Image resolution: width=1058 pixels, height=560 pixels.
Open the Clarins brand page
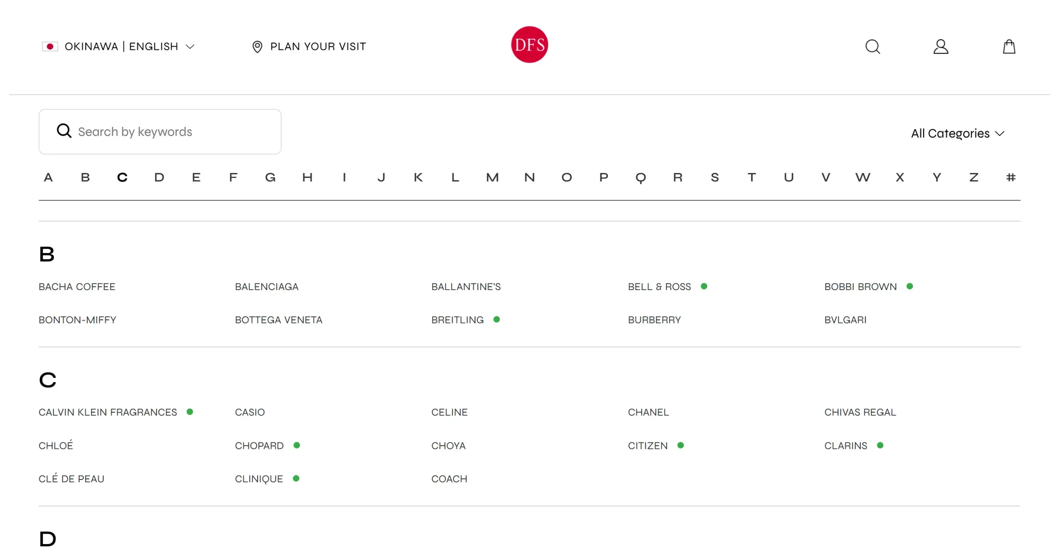(846, 446)
